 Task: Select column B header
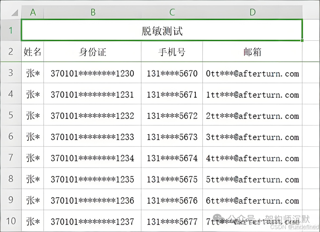[x=92, y=12]
